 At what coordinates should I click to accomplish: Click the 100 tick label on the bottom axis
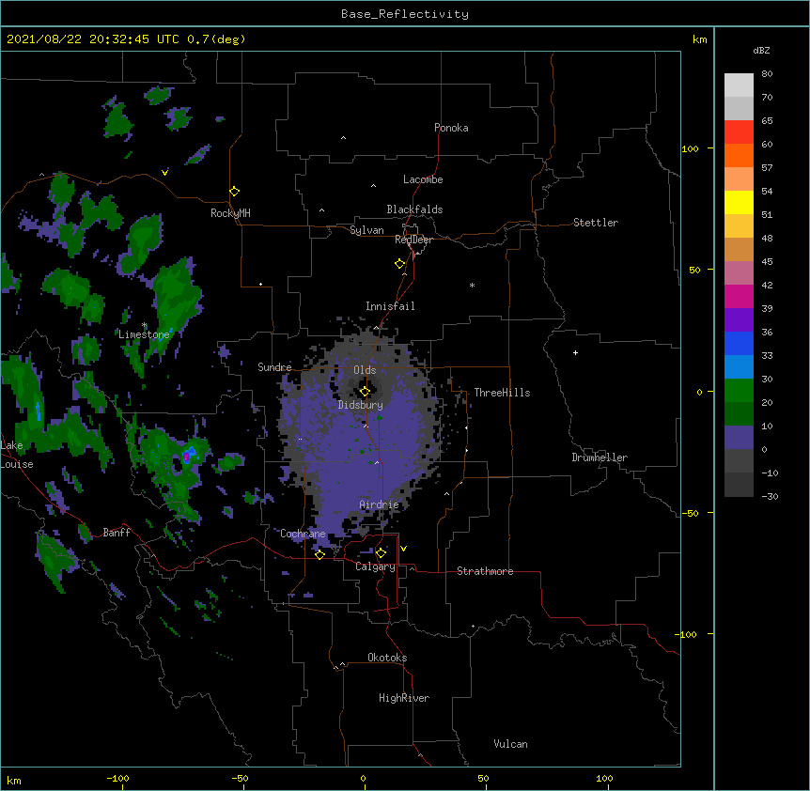point(604,778)
